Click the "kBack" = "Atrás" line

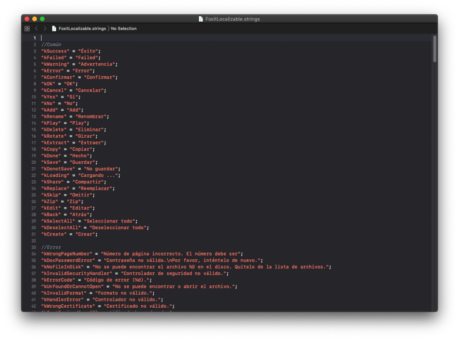(x=67, y=215)
